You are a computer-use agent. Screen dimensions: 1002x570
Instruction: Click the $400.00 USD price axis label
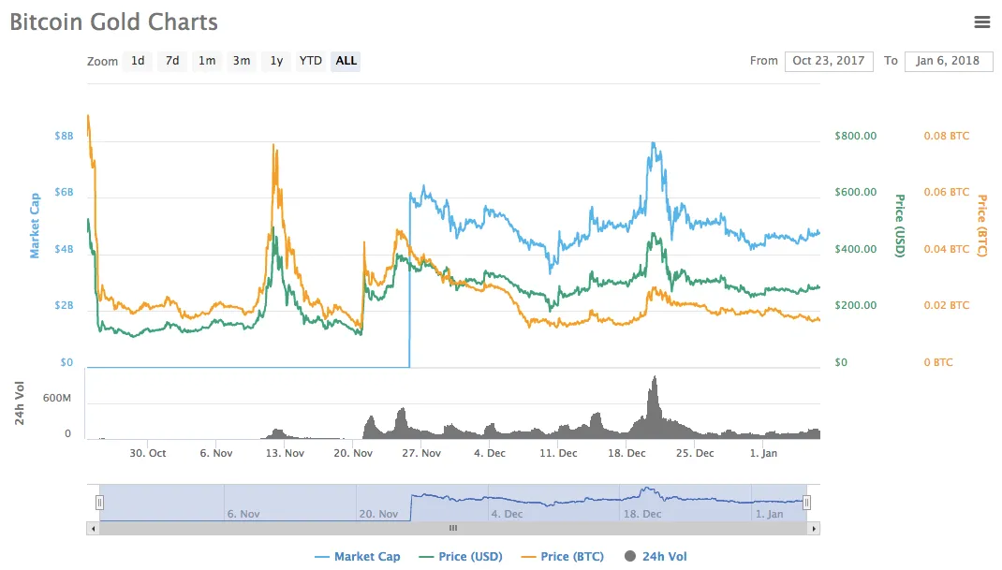pos(856,249)
